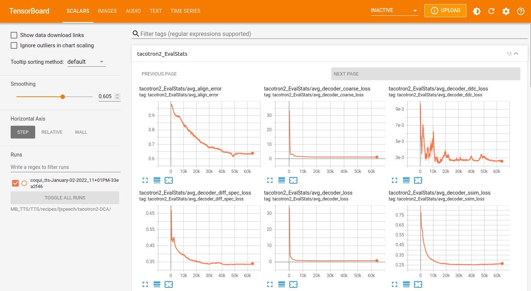Viewport: 531px width, 291px height.
Task: Expand avg_decoder_ssim_loss chart to full size
Action: 395,284
